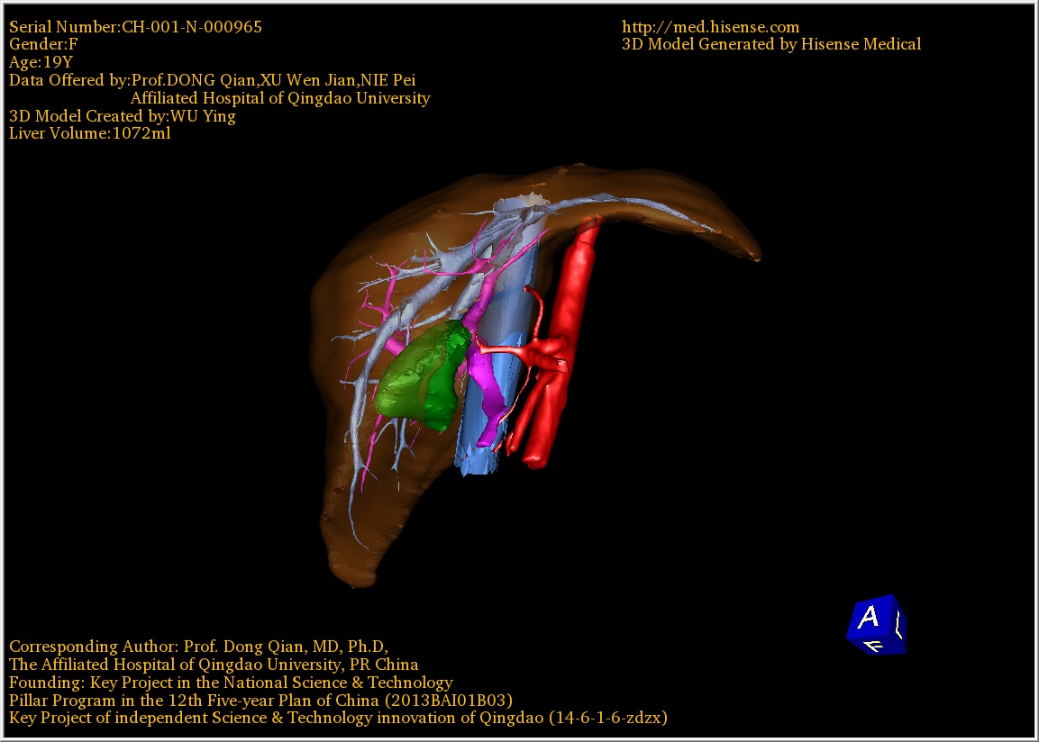Click 'Data Offered by:Prof.DONG Qian' line
This screenshot has height=742, width=1039.
[x=212, y=80]
